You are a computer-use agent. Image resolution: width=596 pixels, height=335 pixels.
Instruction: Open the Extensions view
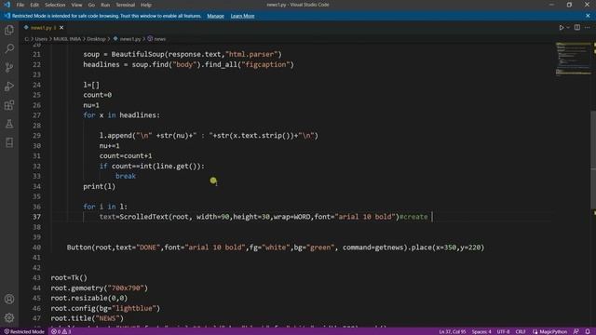(9, 105)
